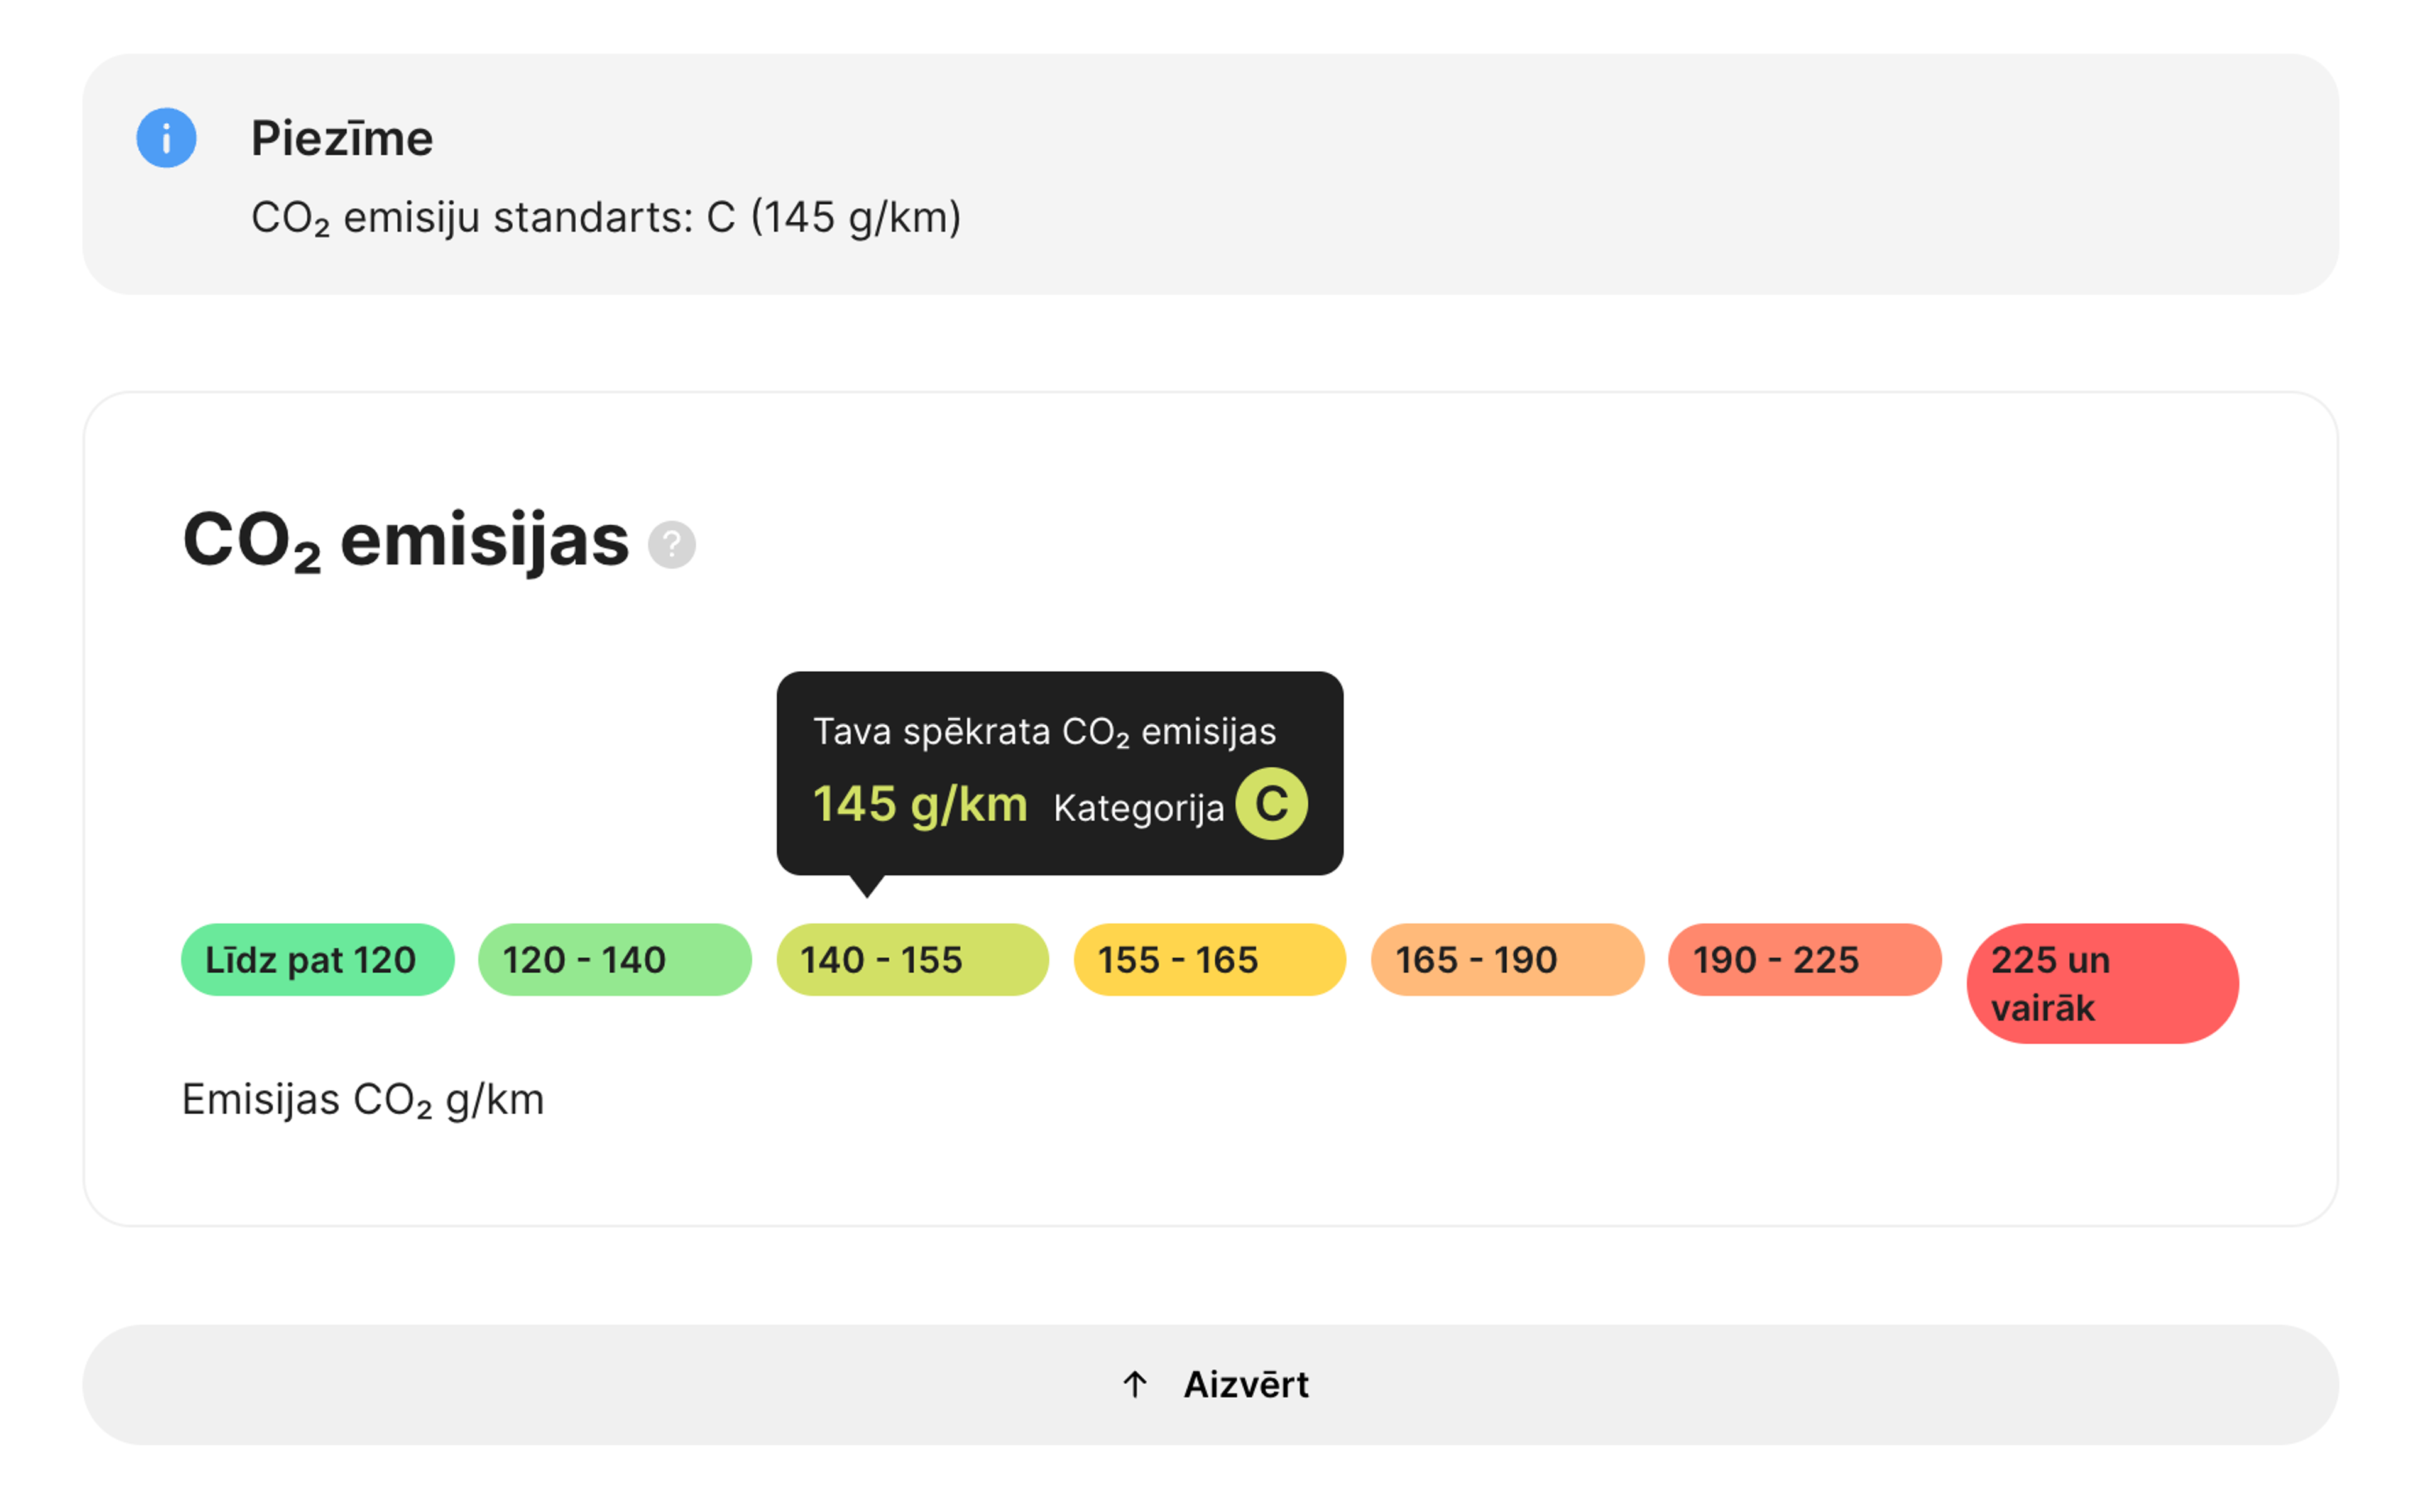Image resolution: width=2413 pixels, height=1512 pixels.
Task: Click the Kategorija label in the tooltip
Action: (x=1138, y=807)
